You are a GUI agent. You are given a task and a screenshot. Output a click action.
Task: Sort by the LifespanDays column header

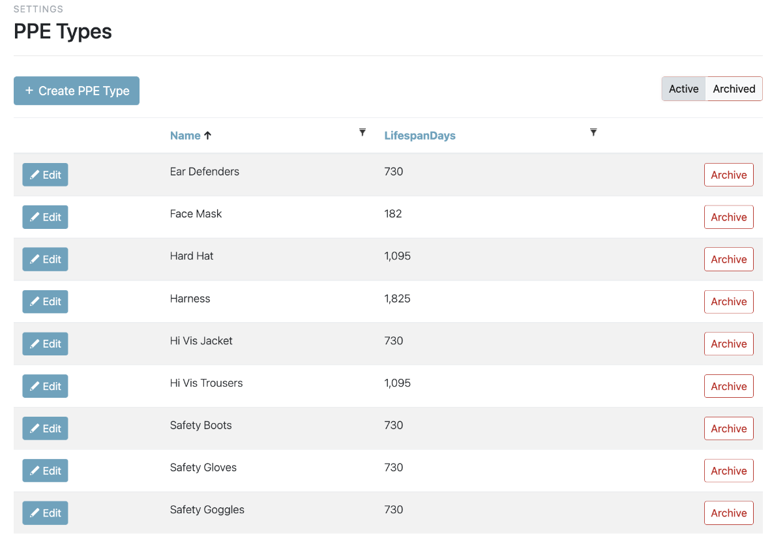[419, 136]
